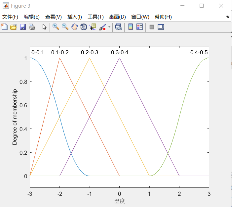232x207 pixels.
Task: Click the 0.3-0.4 membership label
Action: (x=120, y=52)
